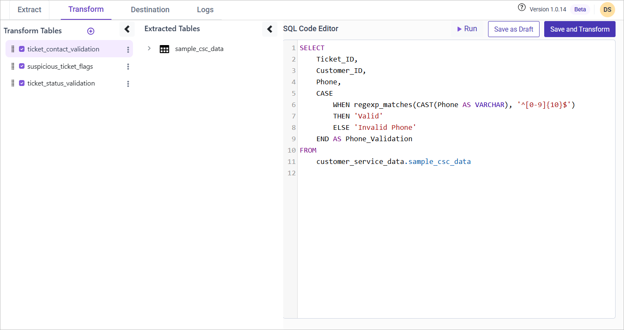Click the Save as Draft button
This screenshot has width=624, height=330.
pyautogui.click(x=513, y=30)
